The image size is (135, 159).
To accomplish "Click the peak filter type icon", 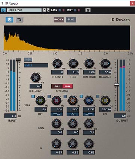I will coord(73,114).
